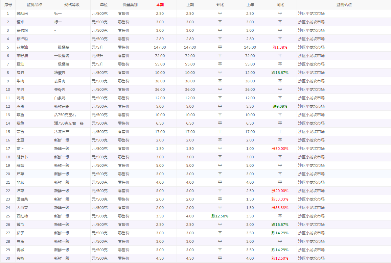
Task: Click the 涨20.00% value for 油菜
Action: (x=280, y=191)
